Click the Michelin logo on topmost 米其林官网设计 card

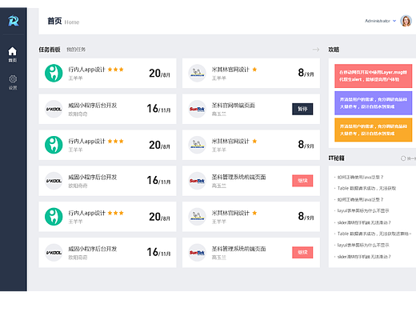coord(197,73)
